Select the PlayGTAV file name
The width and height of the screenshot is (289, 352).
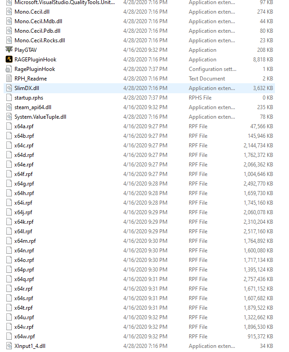pos(25,50)
